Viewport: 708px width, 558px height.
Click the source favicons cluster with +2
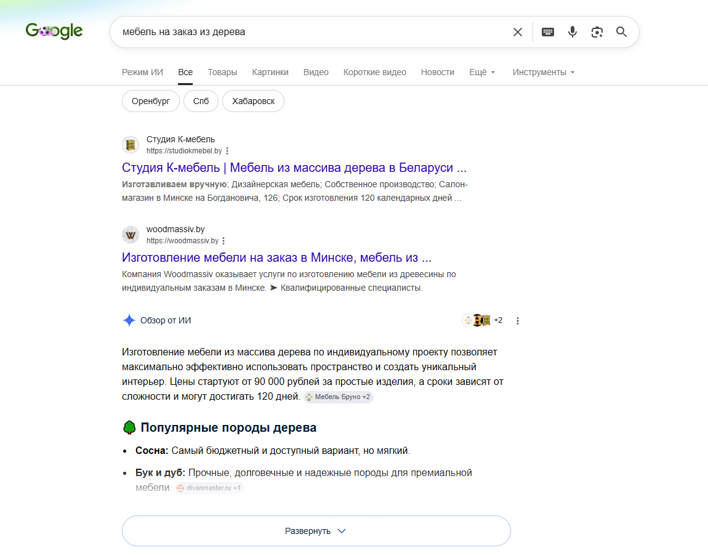tap(482, 320)
